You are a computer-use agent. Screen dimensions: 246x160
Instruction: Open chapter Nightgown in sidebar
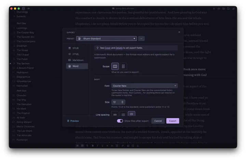click(23, 73)
